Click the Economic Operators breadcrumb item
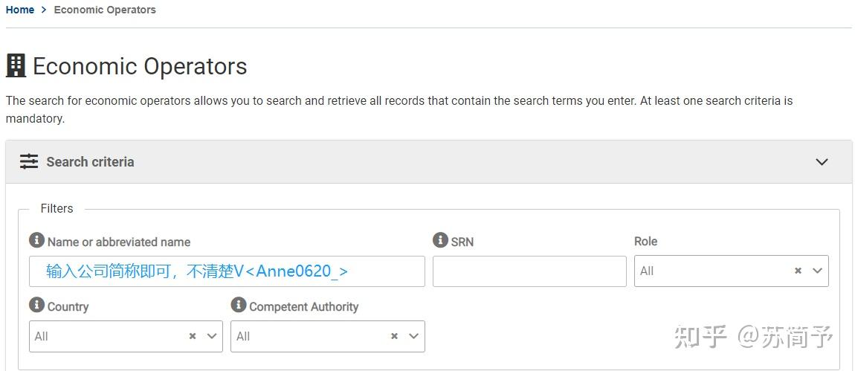 pyautogui.click(x=105, y=10)
